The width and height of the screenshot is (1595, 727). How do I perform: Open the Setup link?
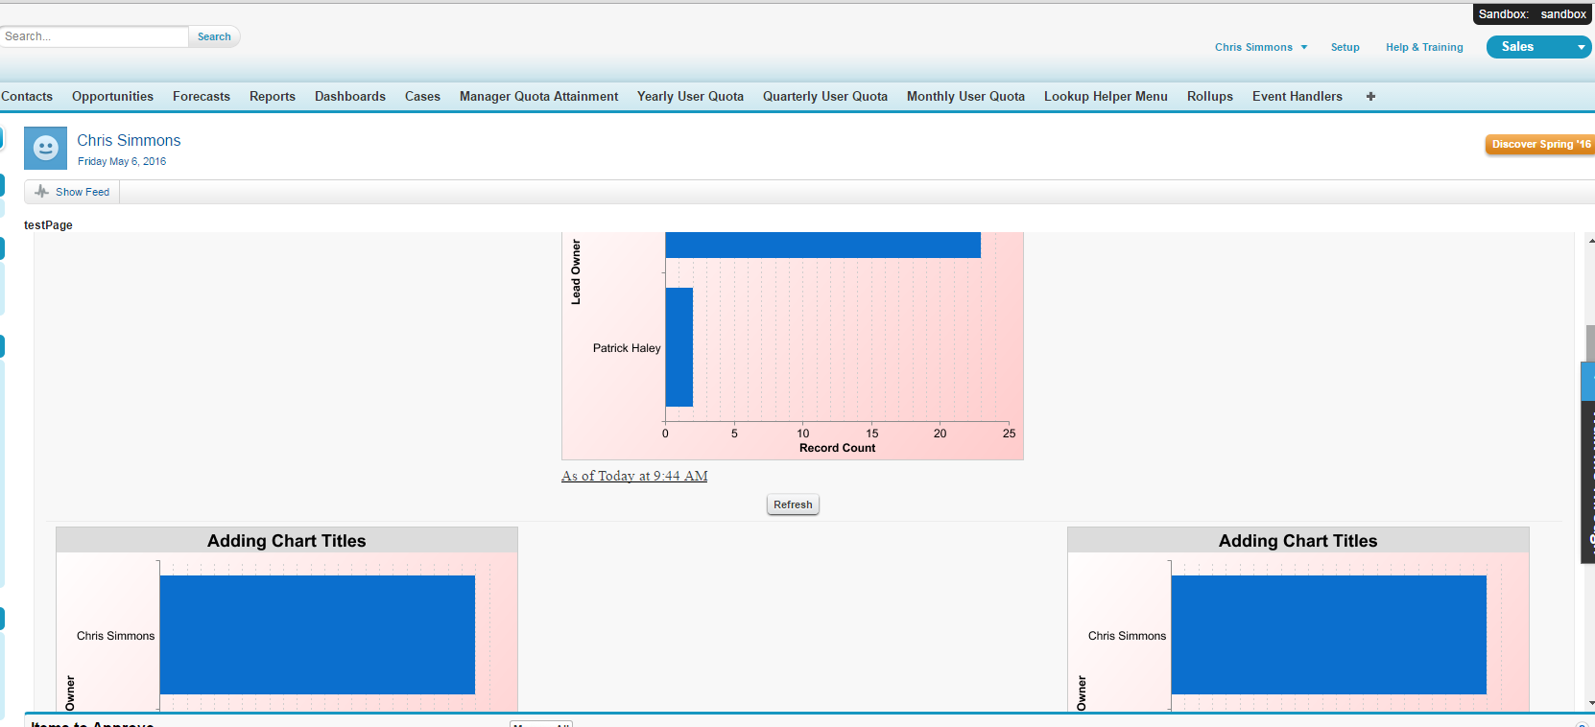(1345, 47)
